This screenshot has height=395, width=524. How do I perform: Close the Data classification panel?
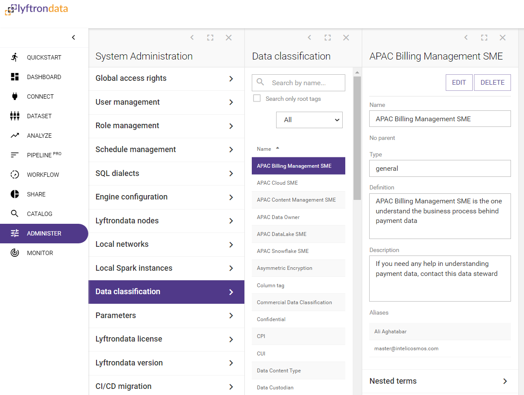(346, 38)
